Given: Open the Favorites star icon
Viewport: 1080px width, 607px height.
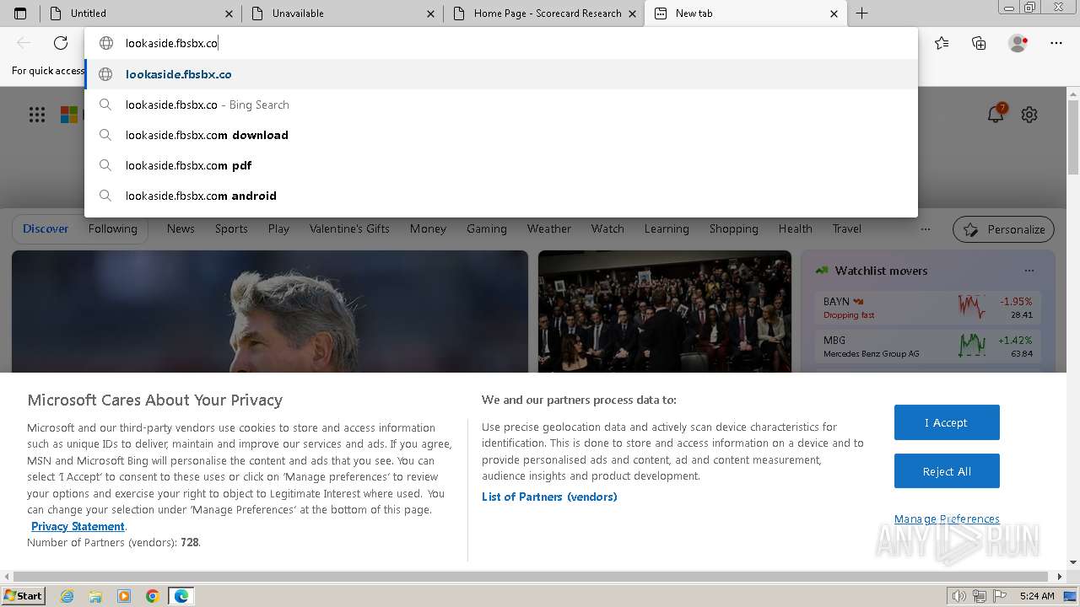Looking at the screenshot, I should pos(942,43).
